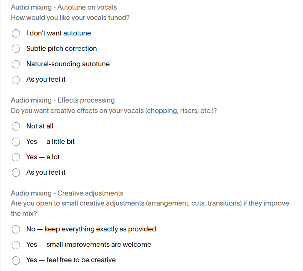Choose "No — keep everything exactly as provided"

coord(16,229)
